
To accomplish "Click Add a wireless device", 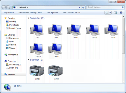I will coord(71,13).
